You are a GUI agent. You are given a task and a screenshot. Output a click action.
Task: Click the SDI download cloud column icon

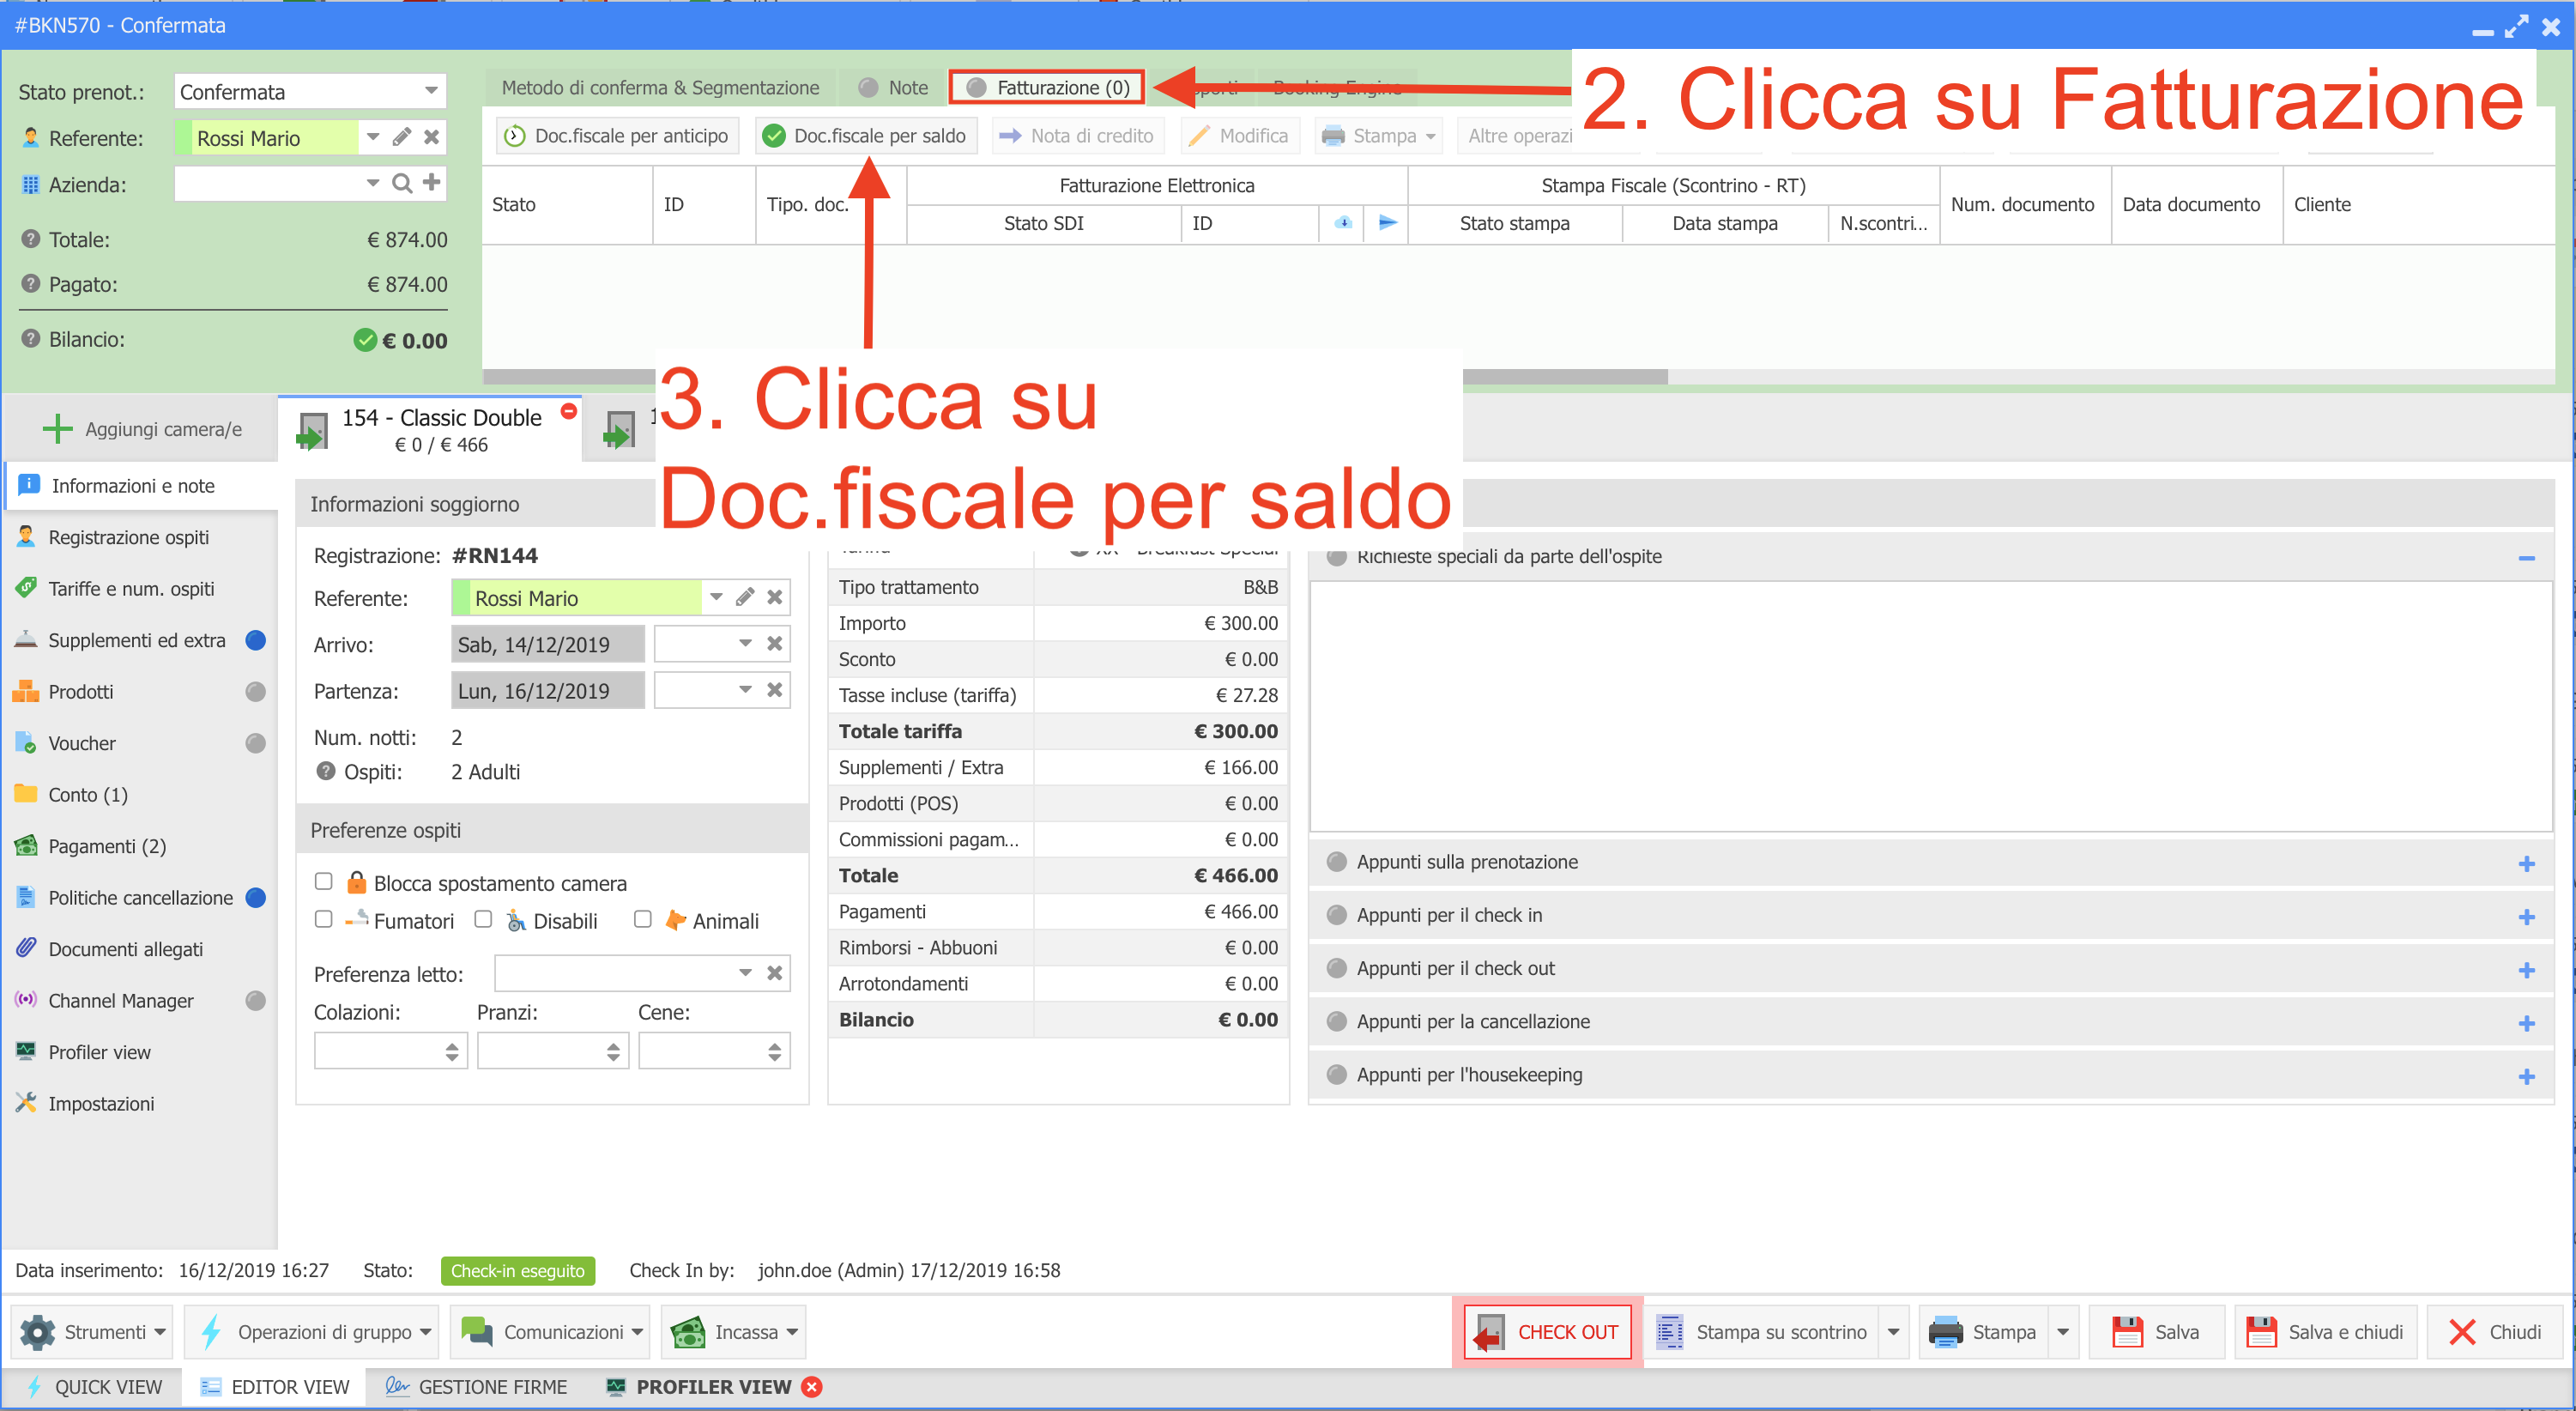(1343, 223)
